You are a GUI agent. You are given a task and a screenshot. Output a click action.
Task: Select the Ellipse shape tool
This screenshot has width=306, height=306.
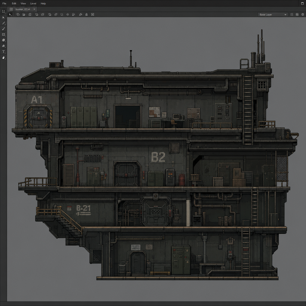pos(3,40)
